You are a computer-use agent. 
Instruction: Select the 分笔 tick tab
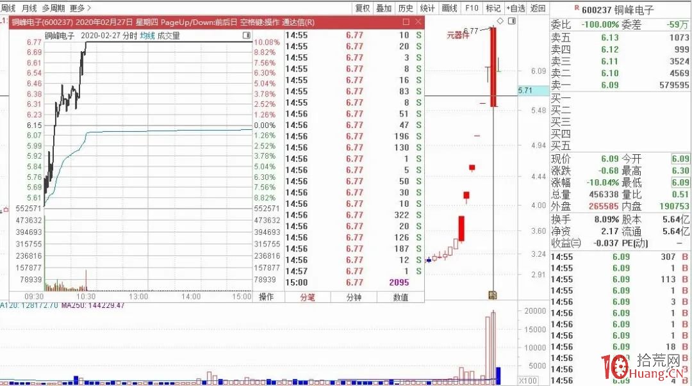coord(307,297)
